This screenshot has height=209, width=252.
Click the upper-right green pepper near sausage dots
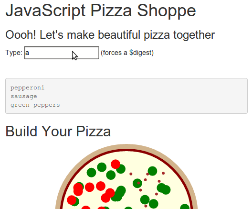click(x=152, y=171)
